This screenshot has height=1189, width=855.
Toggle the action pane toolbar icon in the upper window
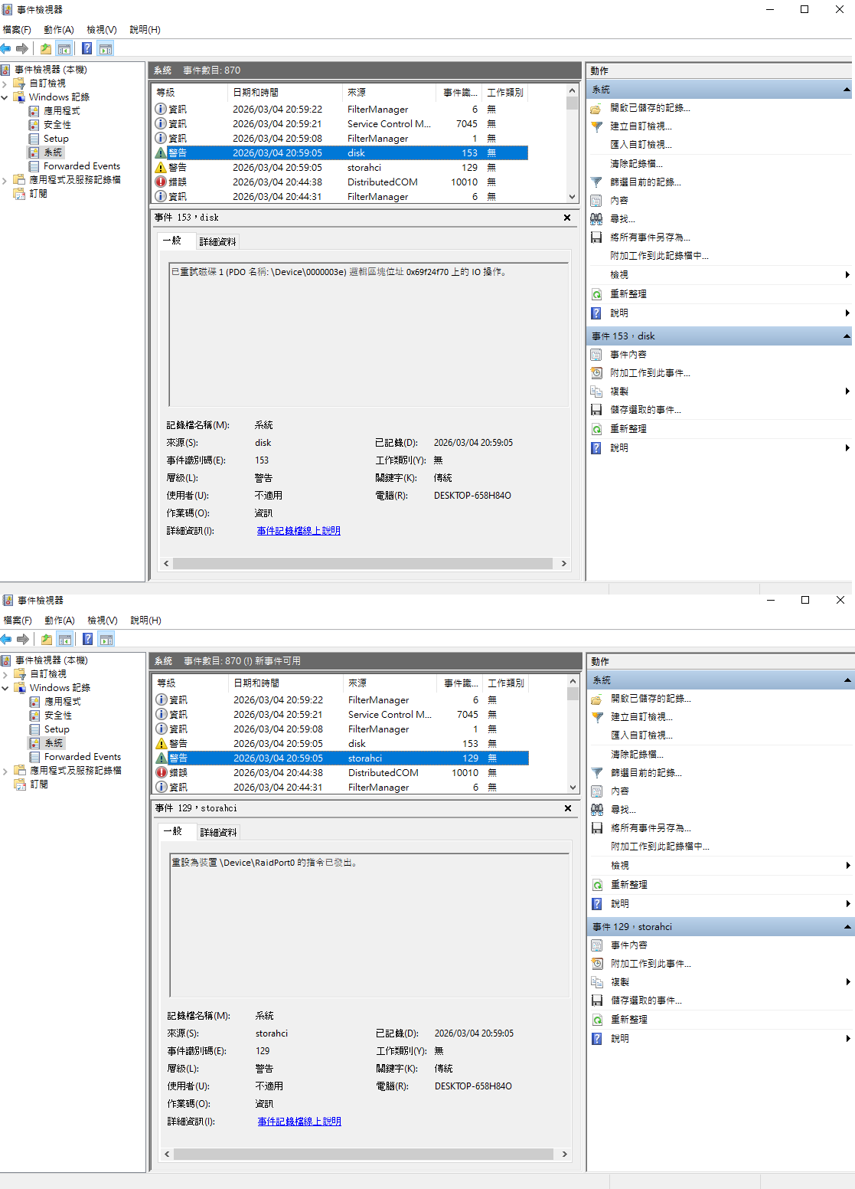[106, 49]
